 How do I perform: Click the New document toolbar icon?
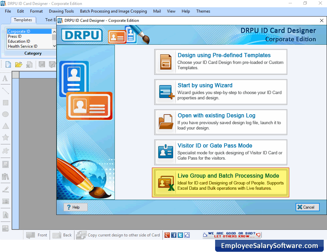tap(8, 65)
